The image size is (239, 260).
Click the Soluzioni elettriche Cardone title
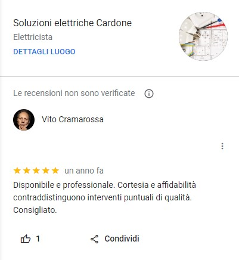[x=72, y=23]
